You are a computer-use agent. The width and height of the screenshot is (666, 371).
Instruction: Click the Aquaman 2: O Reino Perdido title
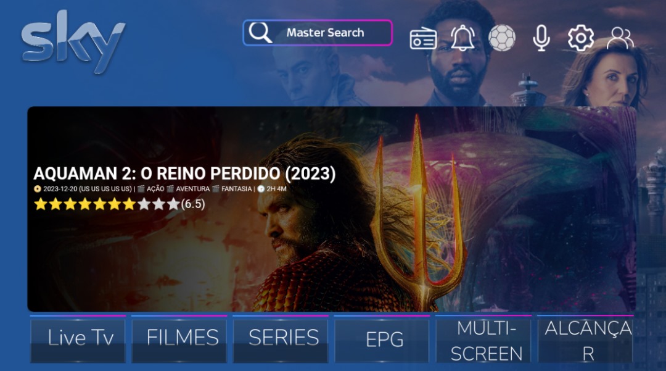(184, 173)
